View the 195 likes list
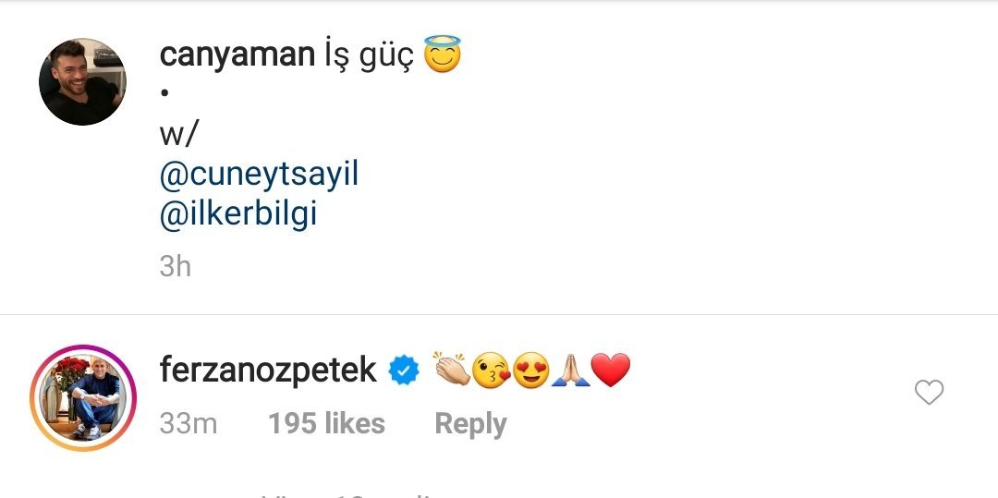 [326, 424]
